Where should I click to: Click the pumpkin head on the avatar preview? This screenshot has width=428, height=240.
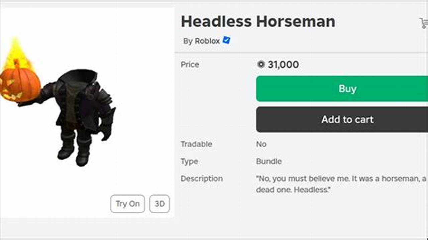[21, 83]
